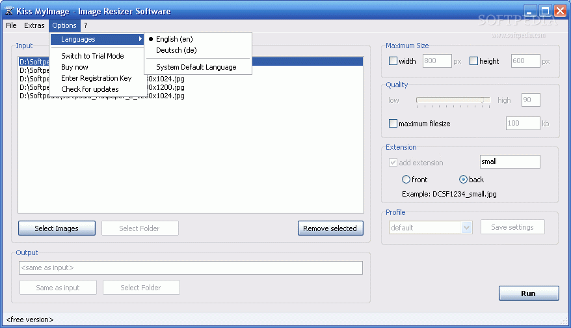Close the Options menu in the menu bar
571x328 pixels.
click(x=64, y=25)
